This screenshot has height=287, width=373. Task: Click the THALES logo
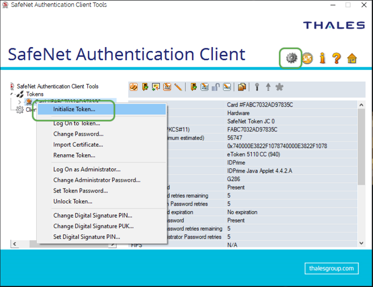coord(334,25)
